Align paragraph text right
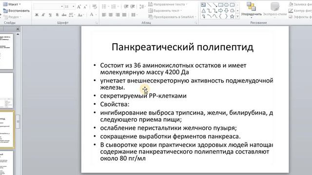The width and height of the screenshot is (312, 175). [x=117, y=15]
